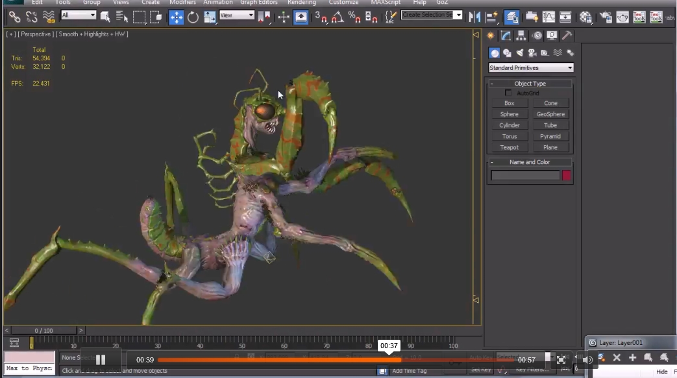Click the red object color swatch
The image size is (677, 378).
pos(566,175)
